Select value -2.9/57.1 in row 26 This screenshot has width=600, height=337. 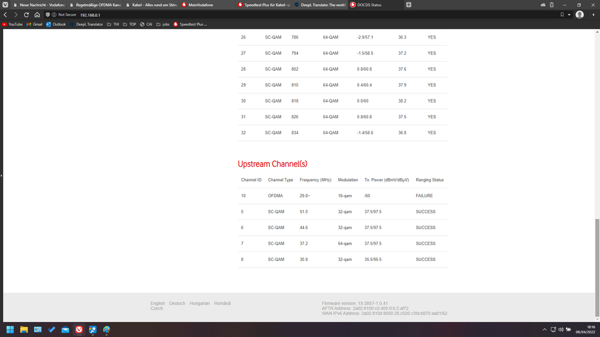tap(365, 37)
